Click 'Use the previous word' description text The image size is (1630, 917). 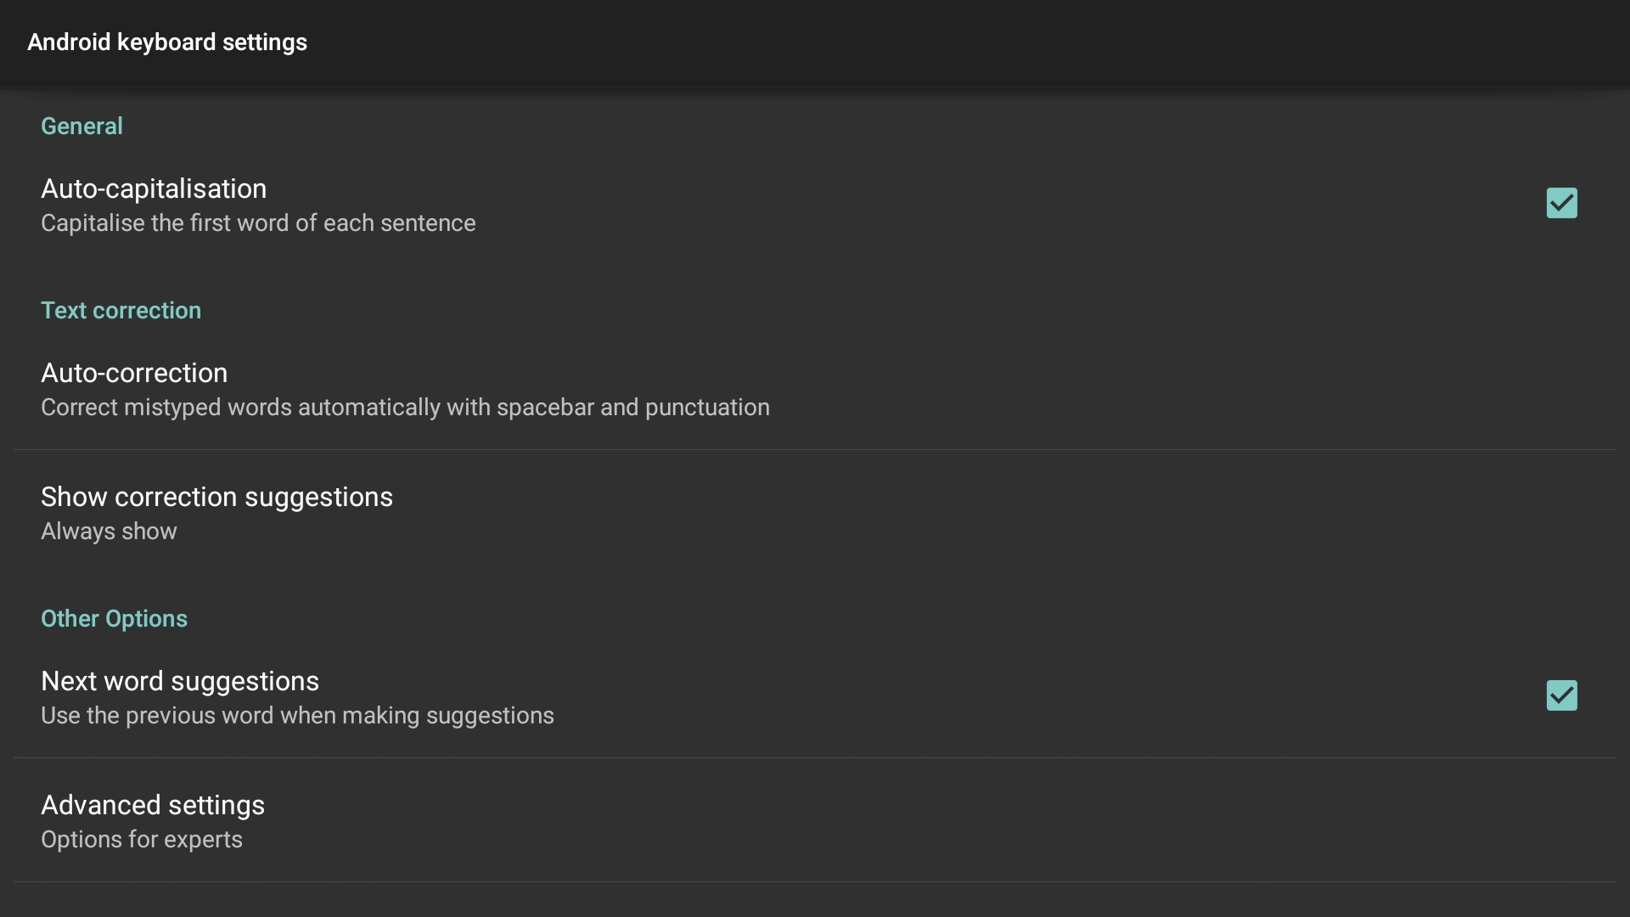(x=297, y=716)
